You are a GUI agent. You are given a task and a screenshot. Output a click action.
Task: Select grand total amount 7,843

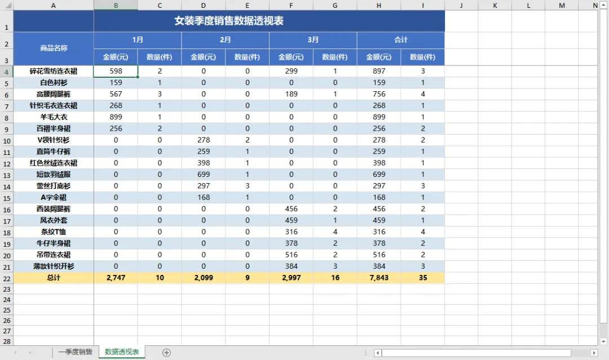(379, 278)
